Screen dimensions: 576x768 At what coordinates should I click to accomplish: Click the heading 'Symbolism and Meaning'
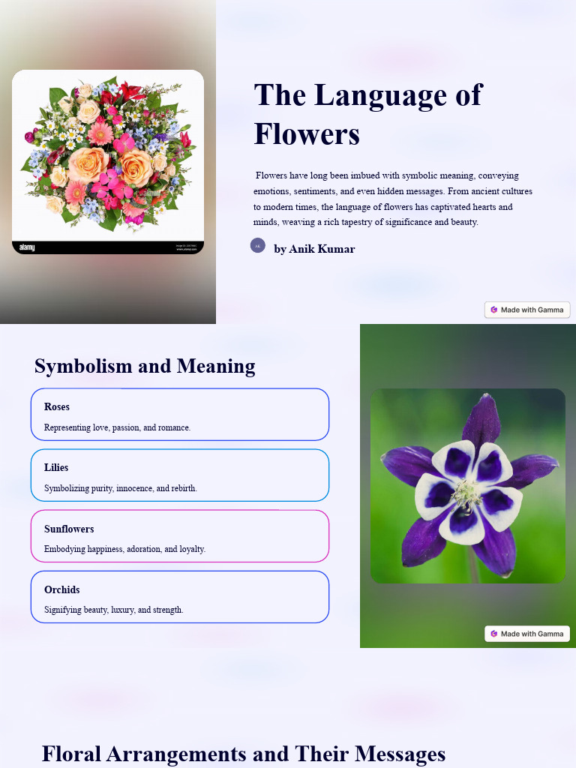coord(145,366)
